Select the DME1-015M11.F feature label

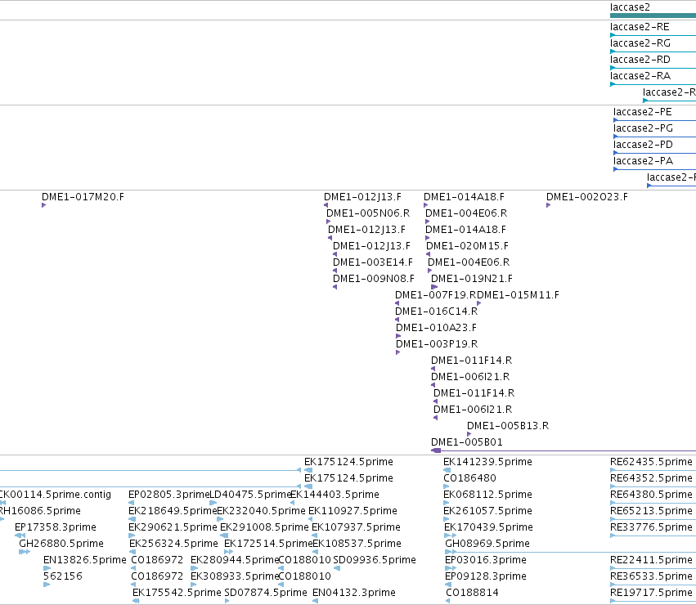518,295
